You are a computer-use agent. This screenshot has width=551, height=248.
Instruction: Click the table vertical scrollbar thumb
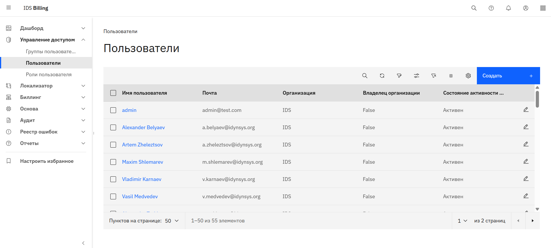click(537, 99)
